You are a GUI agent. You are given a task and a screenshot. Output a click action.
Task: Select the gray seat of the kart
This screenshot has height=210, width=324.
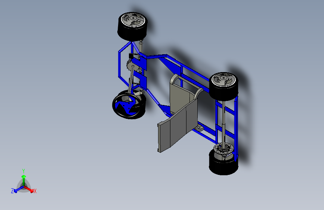tap(179, 112)
